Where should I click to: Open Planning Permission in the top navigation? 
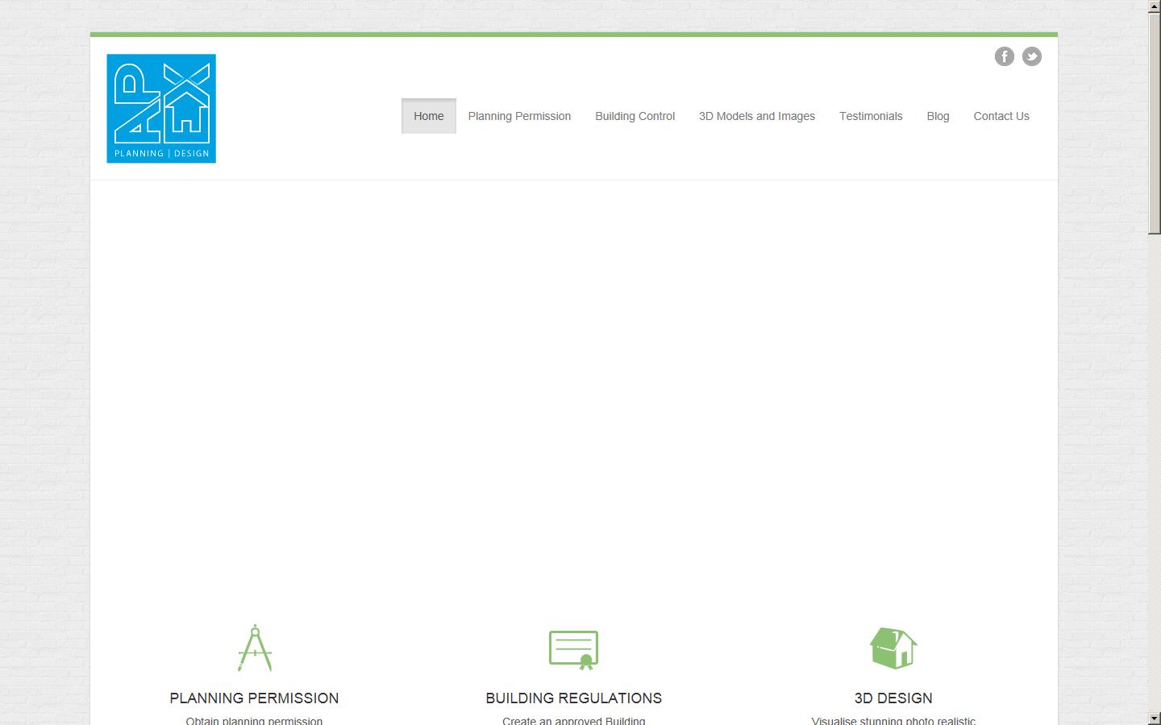coord(519,116)
